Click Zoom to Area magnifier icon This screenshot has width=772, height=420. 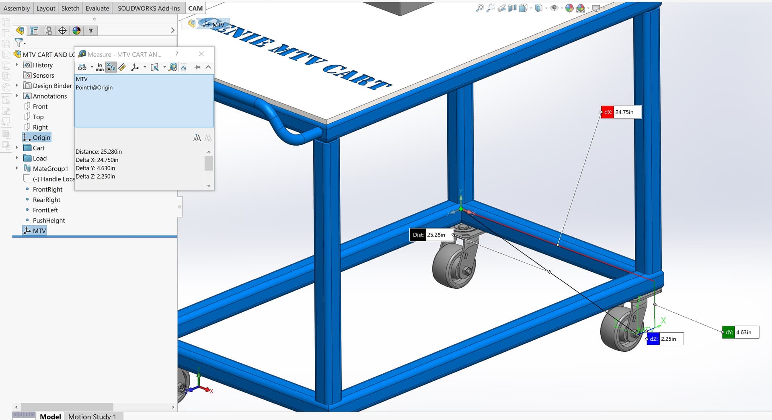(x=491, y=8)
